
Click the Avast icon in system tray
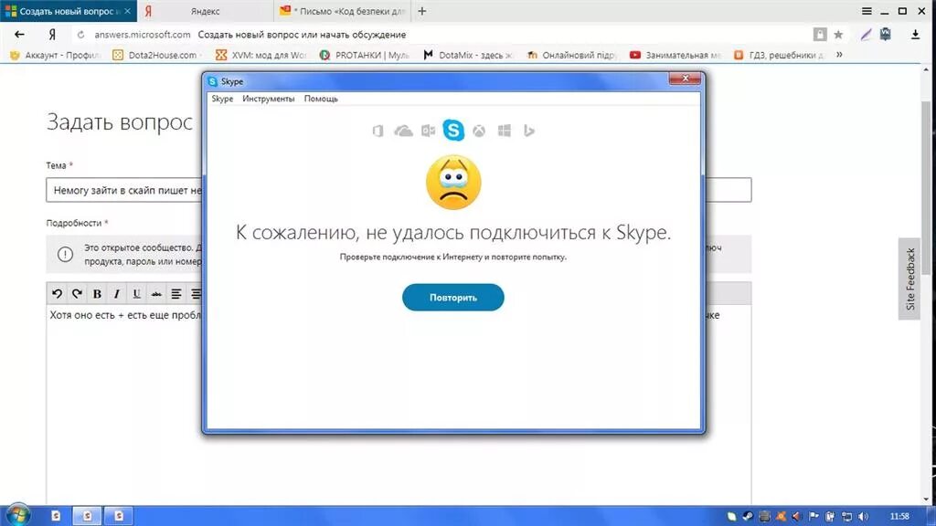tap(781, 516)
